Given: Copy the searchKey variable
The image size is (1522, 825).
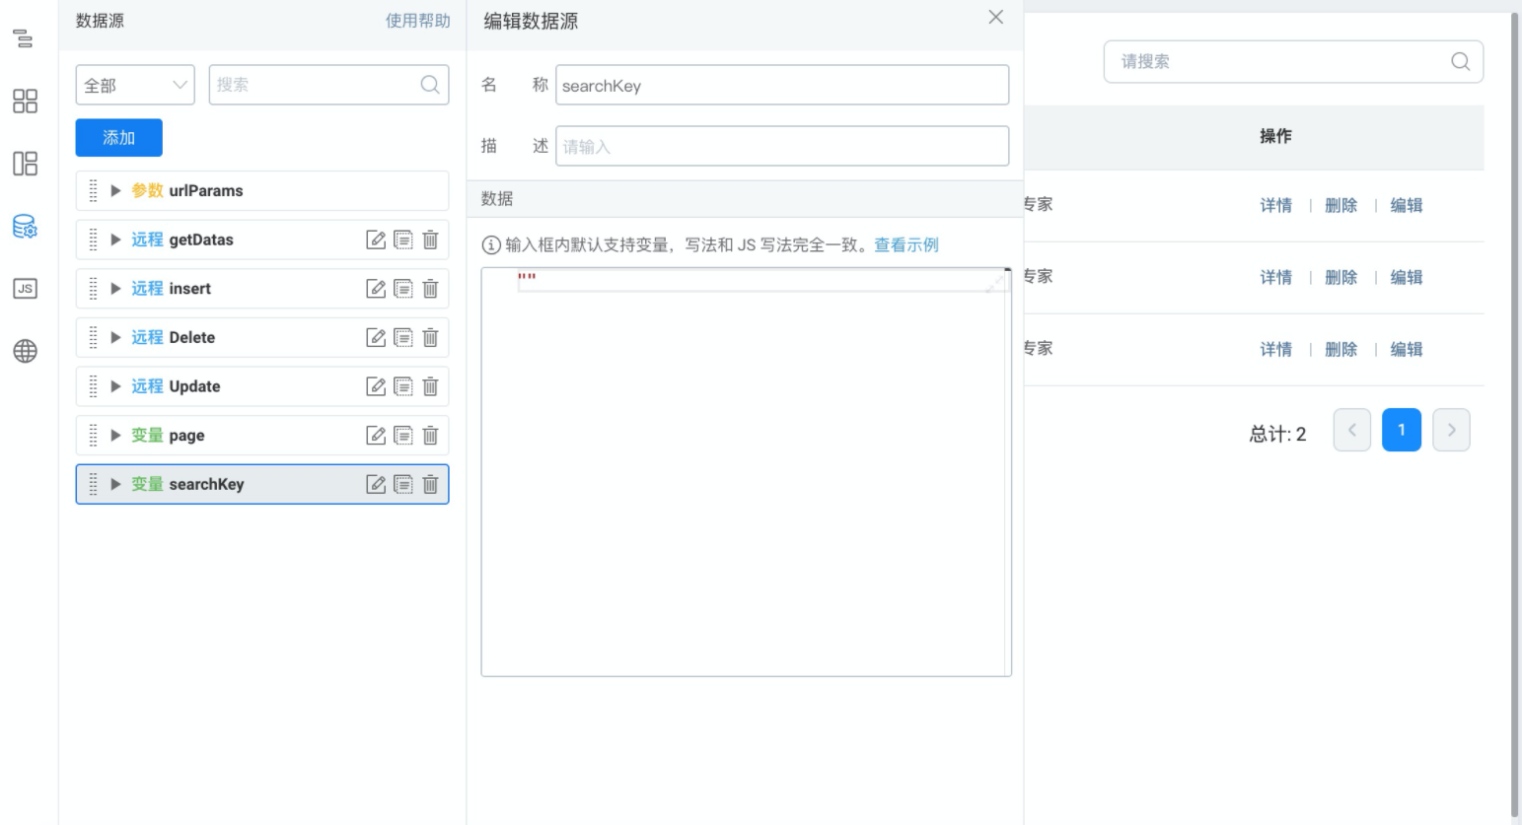Looking at the screenshot, I should (x=403, y=484).
